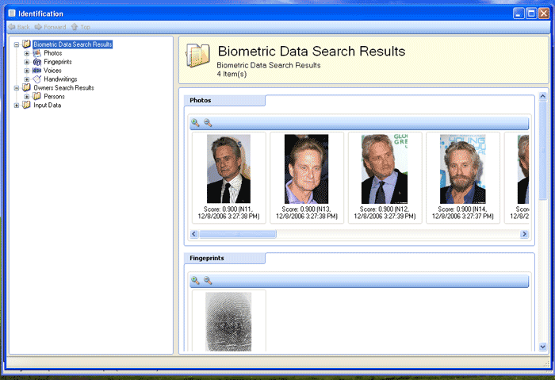Click the Voices waveform tree icon
Image resolution: width=555 pixels, height=380 pixels.
point(36,71)
